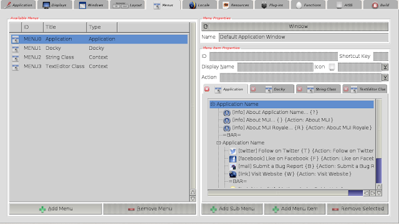This screenshot has width=399, height=224.
Task: Click the menu list scroll down arrow
Action: 193,198
